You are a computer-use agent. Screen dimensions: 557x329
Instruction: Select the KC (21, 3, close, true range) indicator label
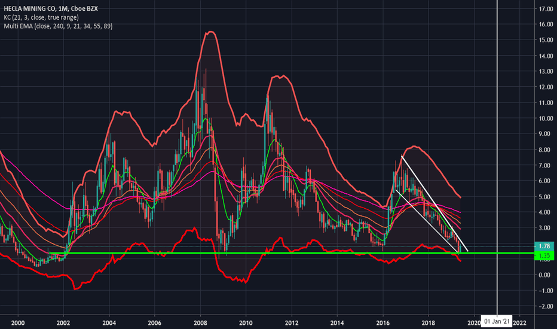41,17
